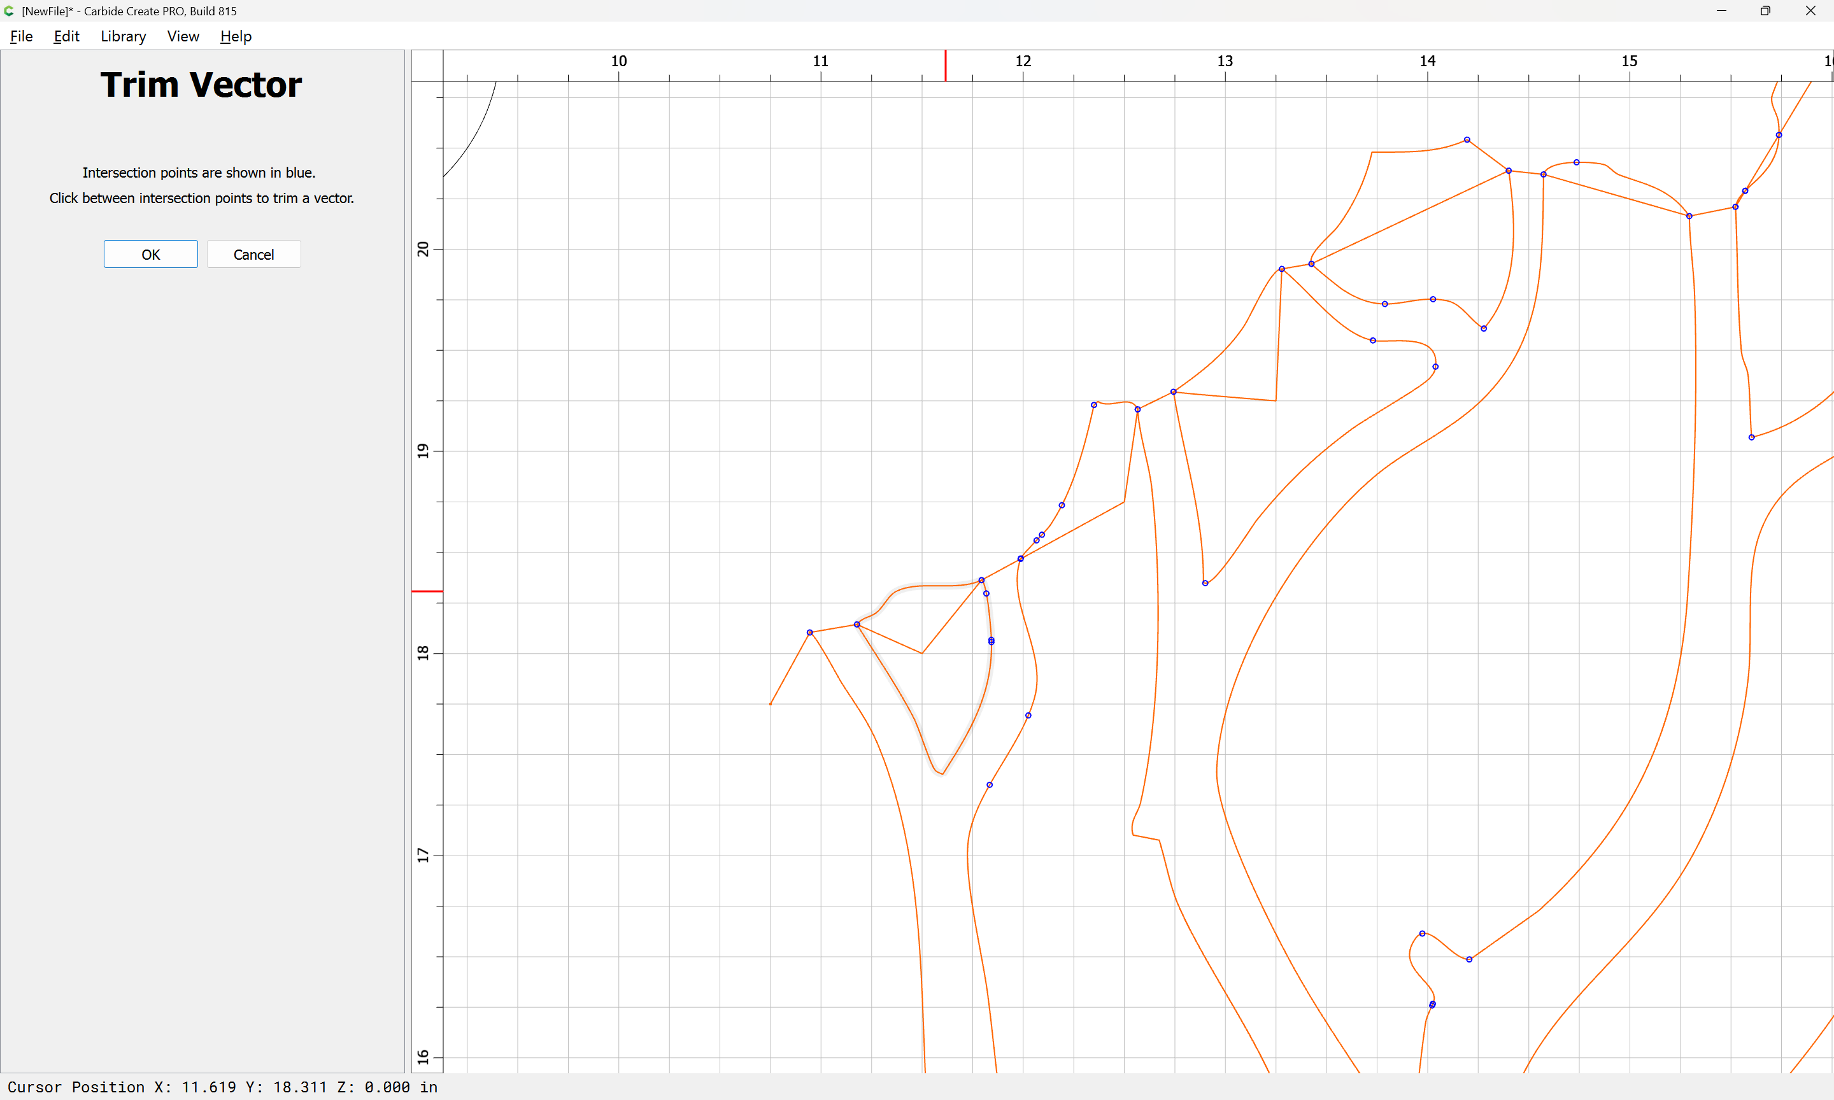1834x1100 pixels.
Task: Click the Cursor Position status readout
Action: point(222,1087)
